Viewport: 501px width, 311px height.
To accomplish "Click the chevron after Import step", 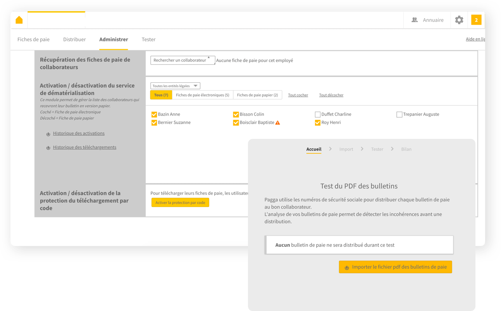I will (x=362, y=149).
